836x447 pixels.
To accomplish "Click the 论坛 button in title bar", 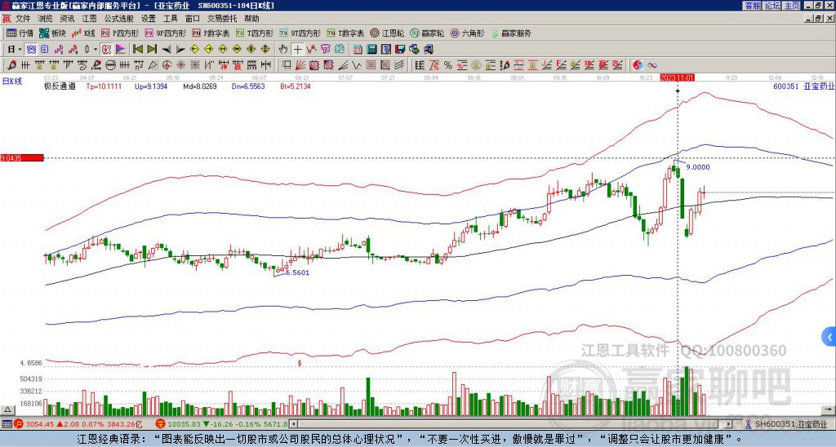I will 772,6.
